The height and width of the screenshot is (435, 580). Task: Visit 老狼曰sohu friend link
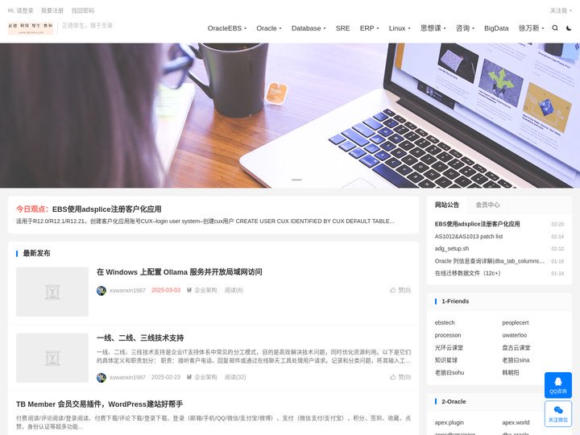coord(449,372)
